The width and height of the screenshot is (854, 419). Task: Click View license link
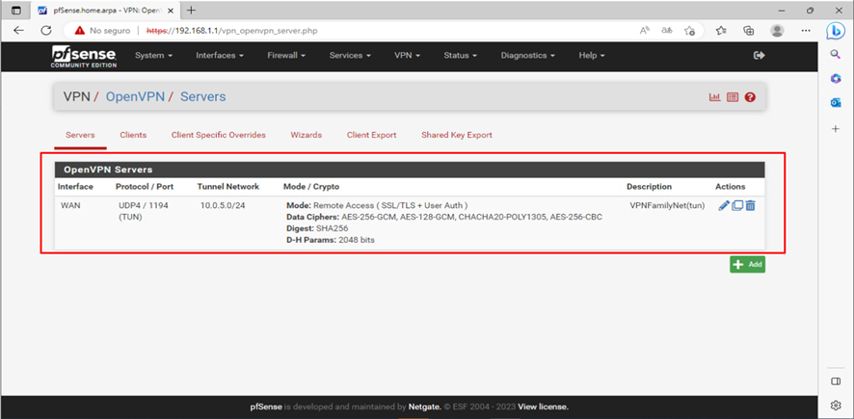(x=543, y=406)
